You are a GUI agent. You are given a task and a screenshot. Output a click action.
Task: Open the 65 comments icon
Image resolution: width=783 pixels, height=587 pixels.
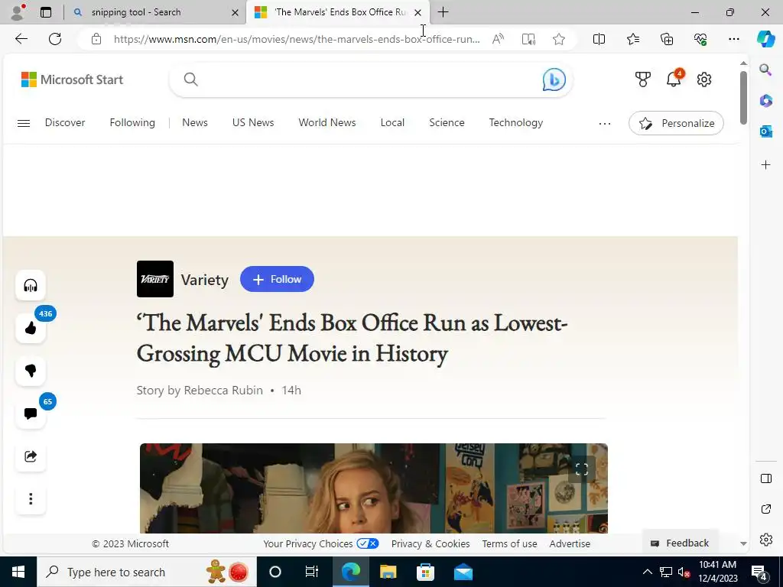(31, 413)
